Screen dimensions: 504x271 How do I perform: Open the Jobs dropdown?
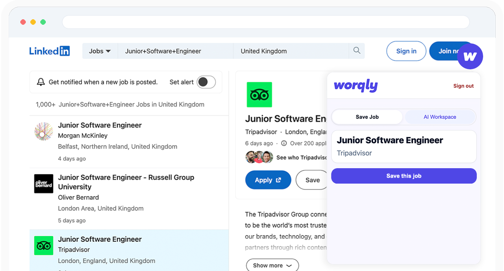click(100, 51)
